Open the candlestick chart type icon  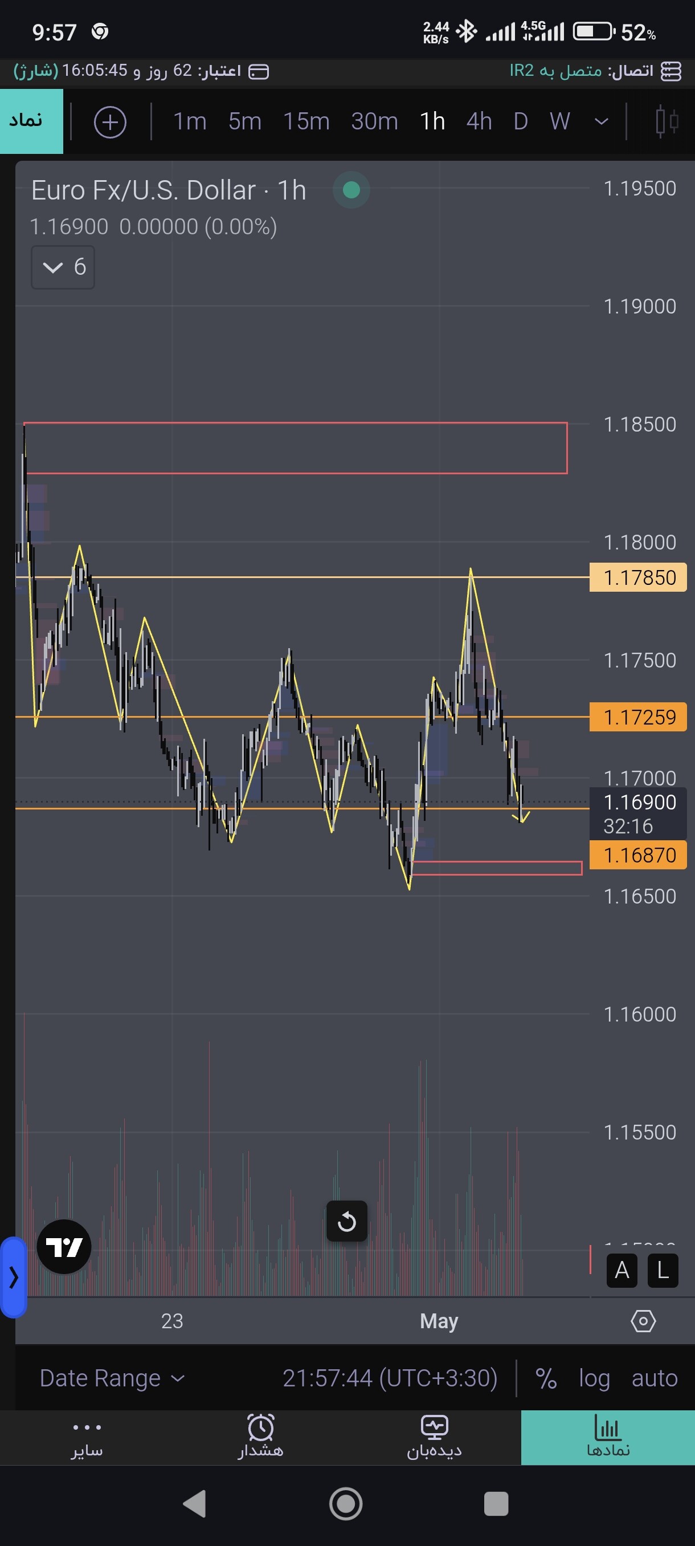click(x=667, y=122)
